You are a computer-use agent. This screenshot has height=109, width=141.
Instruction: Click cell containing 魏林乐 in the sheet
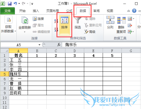(x=18, y=74)
